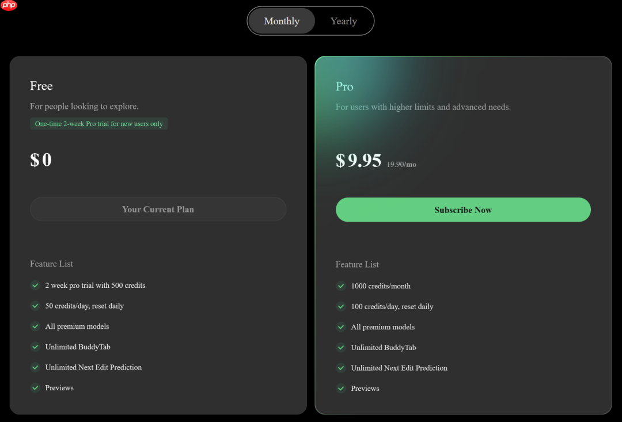Click the php logo icon top-left
The image size is (622, 422).
pos(9,6)
